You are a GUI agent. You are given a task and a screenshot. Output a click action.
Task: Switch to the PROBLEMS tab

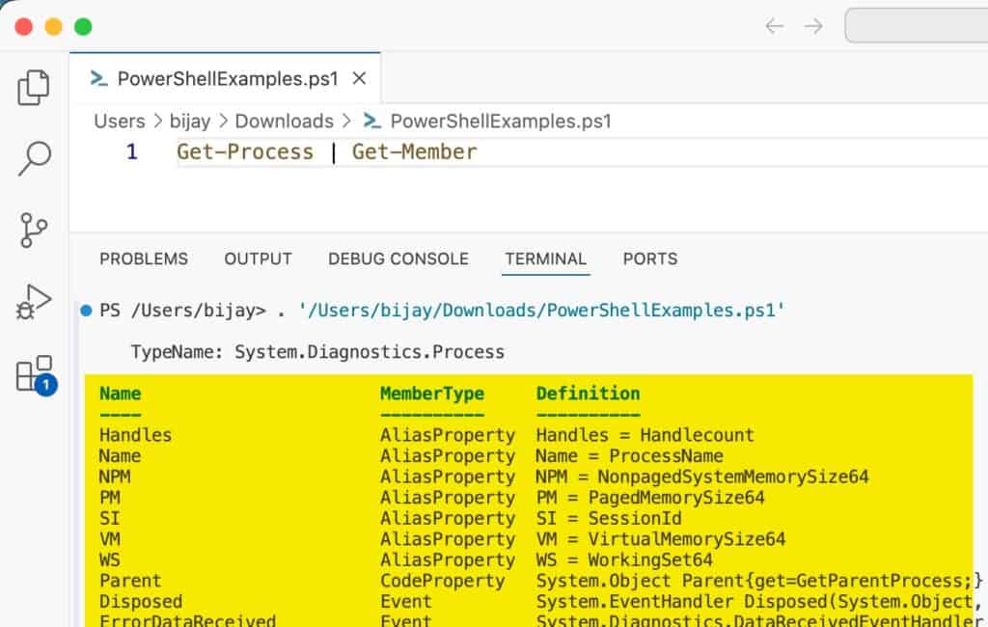click(143, 259)
